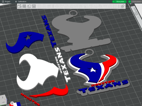
Task: Select the greyed Lay on face icon
Action: (71, 6)
